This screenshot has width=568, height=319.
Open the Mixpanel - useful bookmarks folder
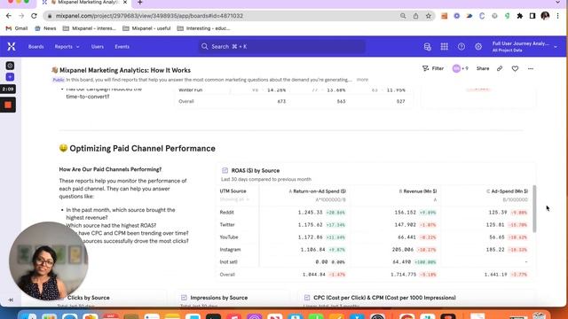(146, 28)
